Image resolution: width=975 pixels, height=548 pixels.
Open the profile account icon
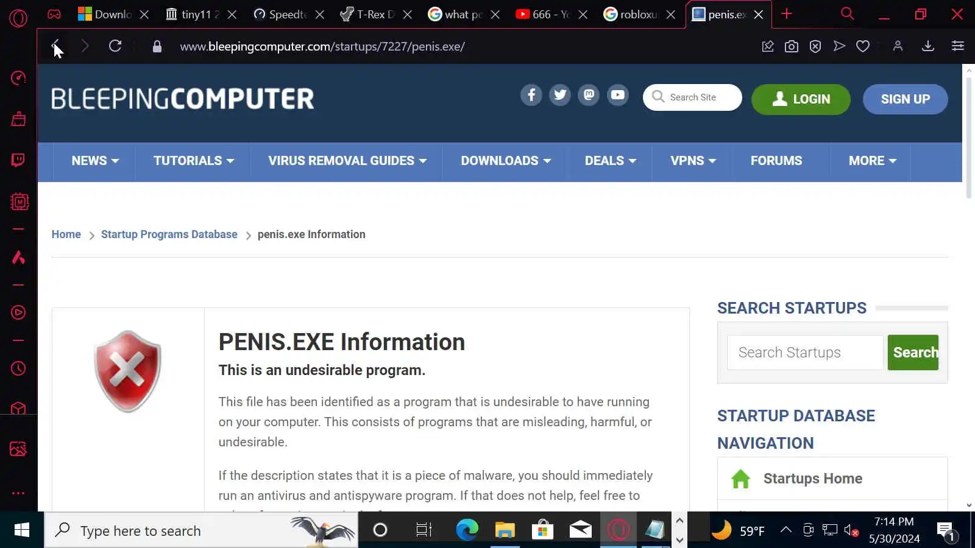point(898,46)
